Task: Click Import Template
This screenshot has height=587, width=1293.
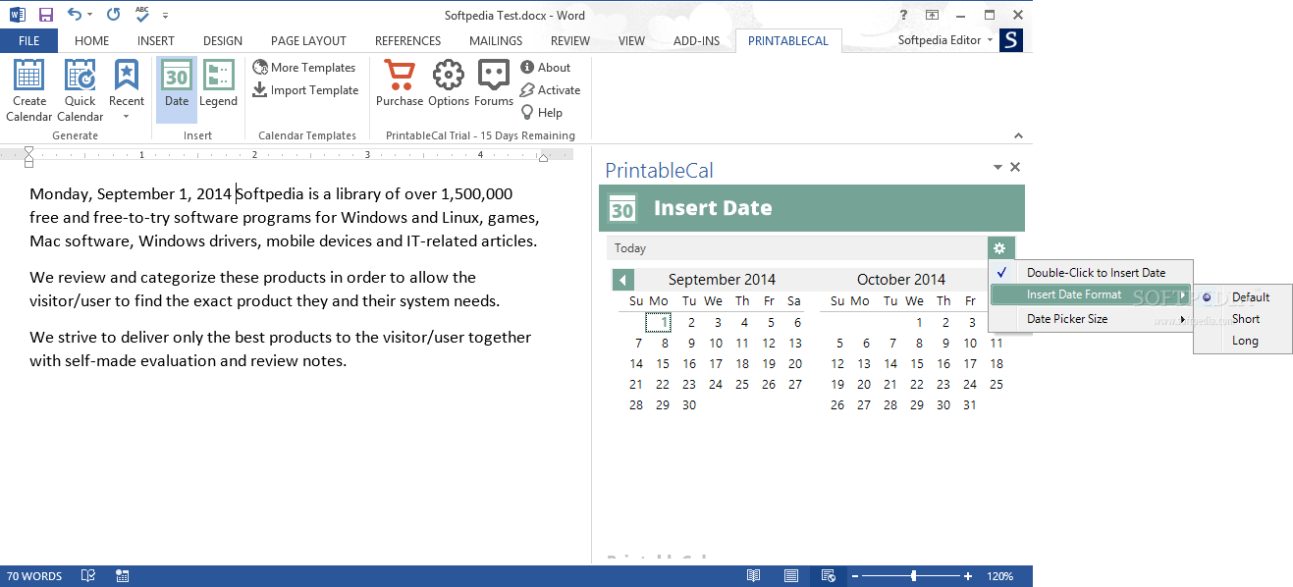Action: 305,90
